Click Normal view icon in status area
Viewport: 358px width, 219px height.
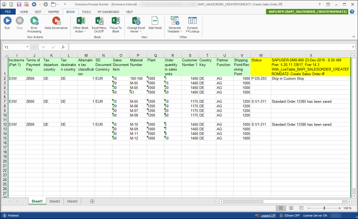click(x=281, y=208)
